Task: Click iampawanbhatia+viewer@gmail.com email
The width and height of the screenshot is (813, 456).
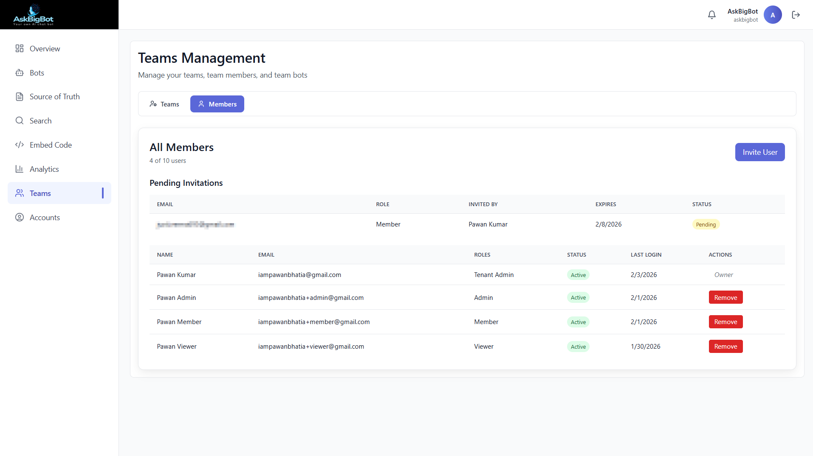Action: 311,347
